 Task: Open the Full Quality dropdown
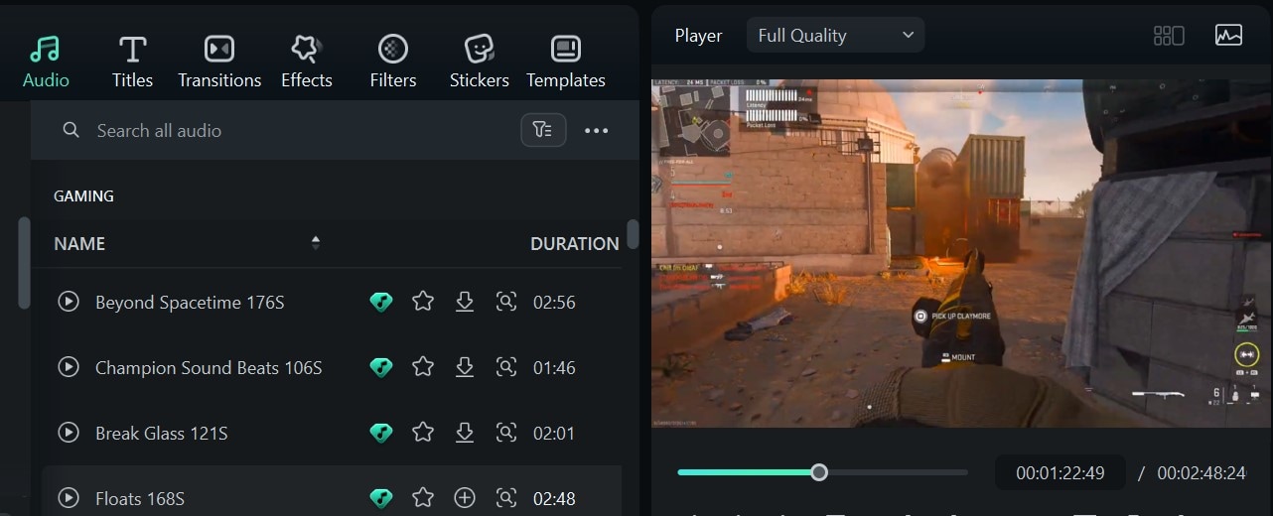(835, 35)
